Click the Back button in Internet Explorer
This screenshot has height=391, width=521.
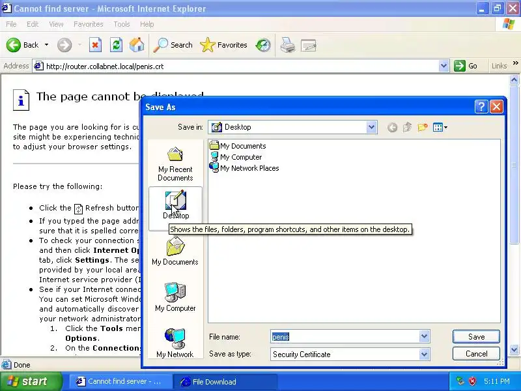23,45
